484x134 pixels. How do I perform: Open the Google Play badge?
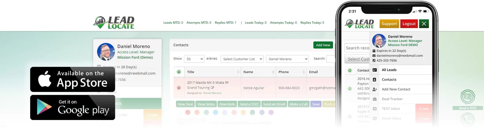pyautogui.click(x=72, y=107)
